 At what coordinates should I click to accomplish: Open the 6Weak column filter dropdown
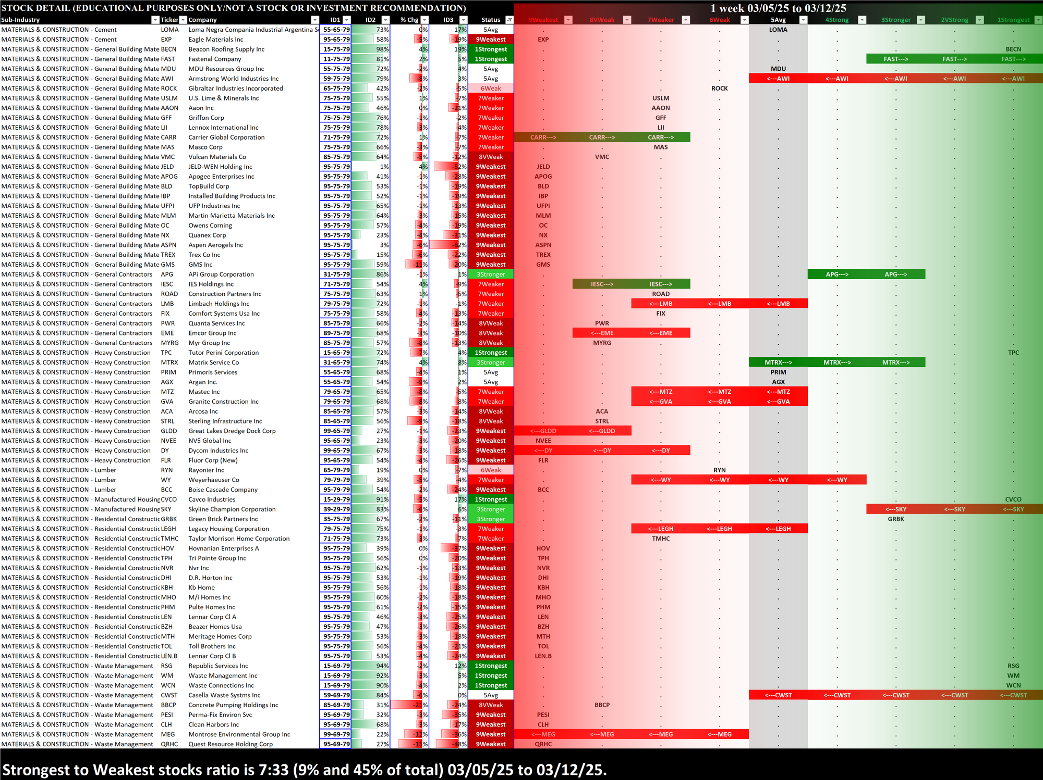tap(745, 20)
